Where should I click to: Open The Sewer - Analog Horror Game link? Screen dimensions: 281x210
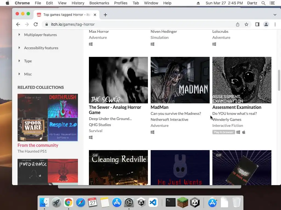(115, 110)
